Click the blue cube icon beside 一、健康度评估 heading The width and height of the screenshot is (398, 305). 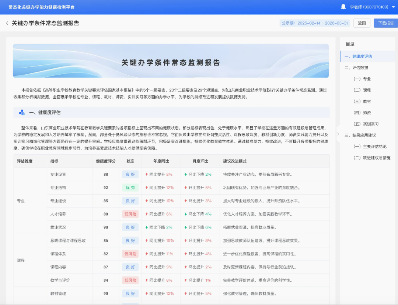(x=22, y=113)
